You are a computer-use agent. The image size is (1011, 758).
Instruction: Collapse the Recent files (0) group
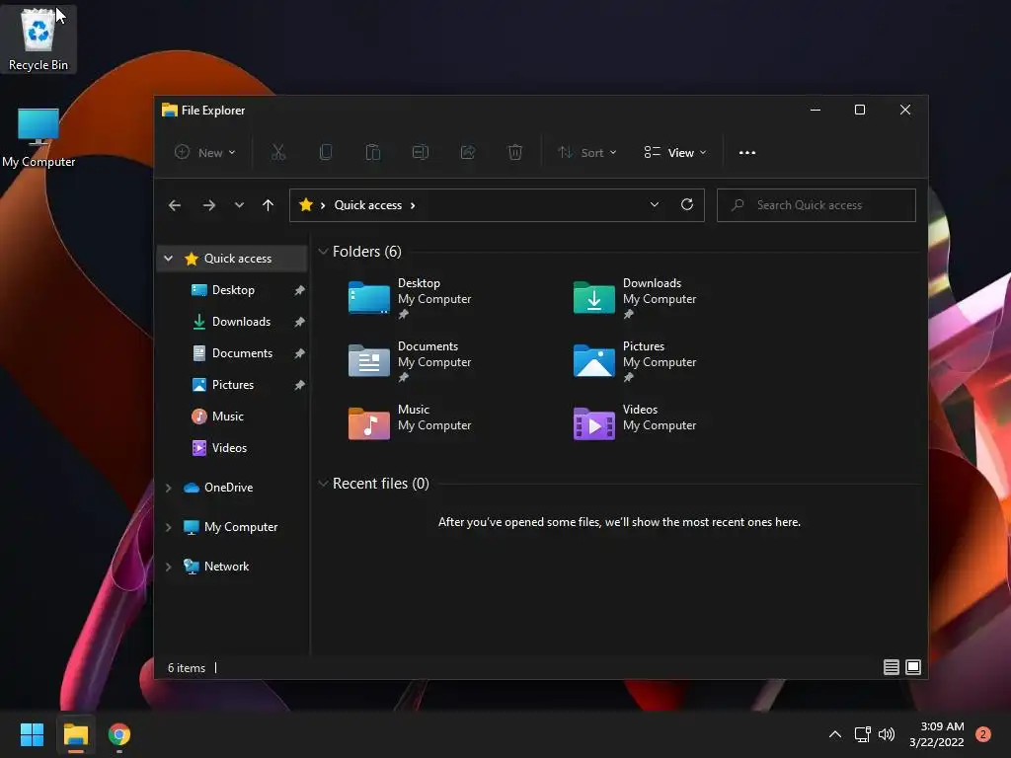pyautogui.click(x=323, y=484)
